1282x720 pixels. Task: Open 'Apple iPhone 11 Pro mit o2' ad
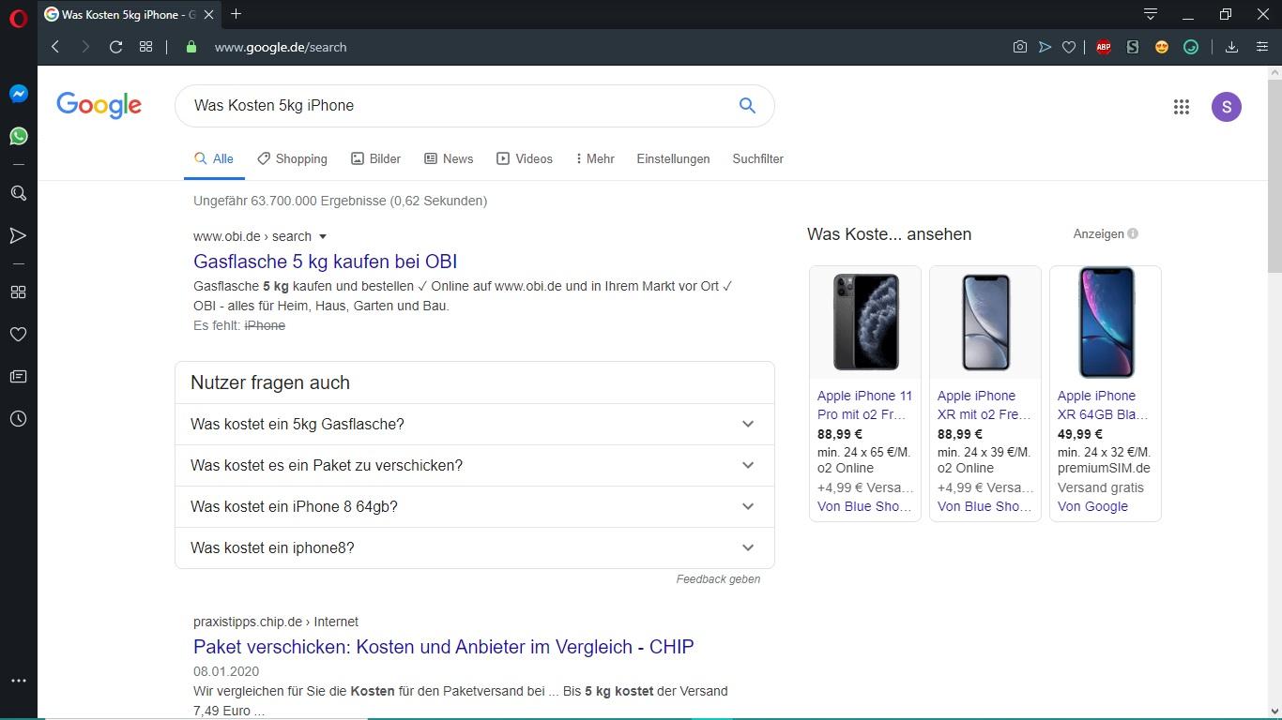pos(864,405)
